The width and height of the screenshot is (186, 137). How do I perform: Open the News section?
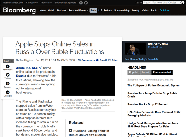[x=43, y=10]
